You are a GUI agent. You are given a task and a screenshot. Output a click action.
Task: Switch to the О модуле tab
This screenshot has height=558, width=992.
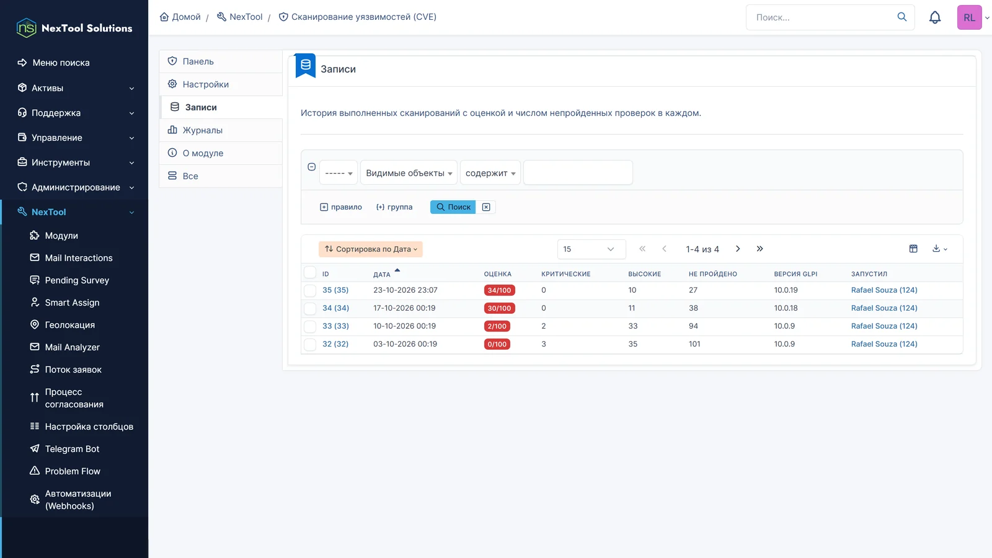click(x=221, y=153)
